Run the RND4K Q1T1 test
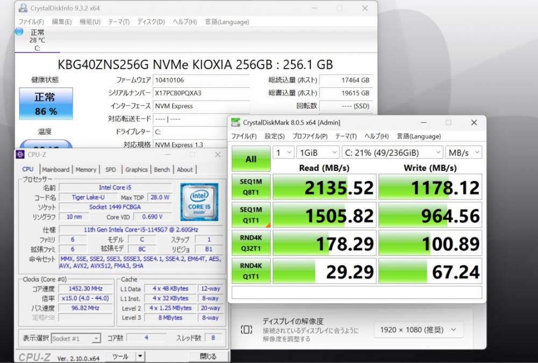This screenshot has width=538, height=363. 251,271
